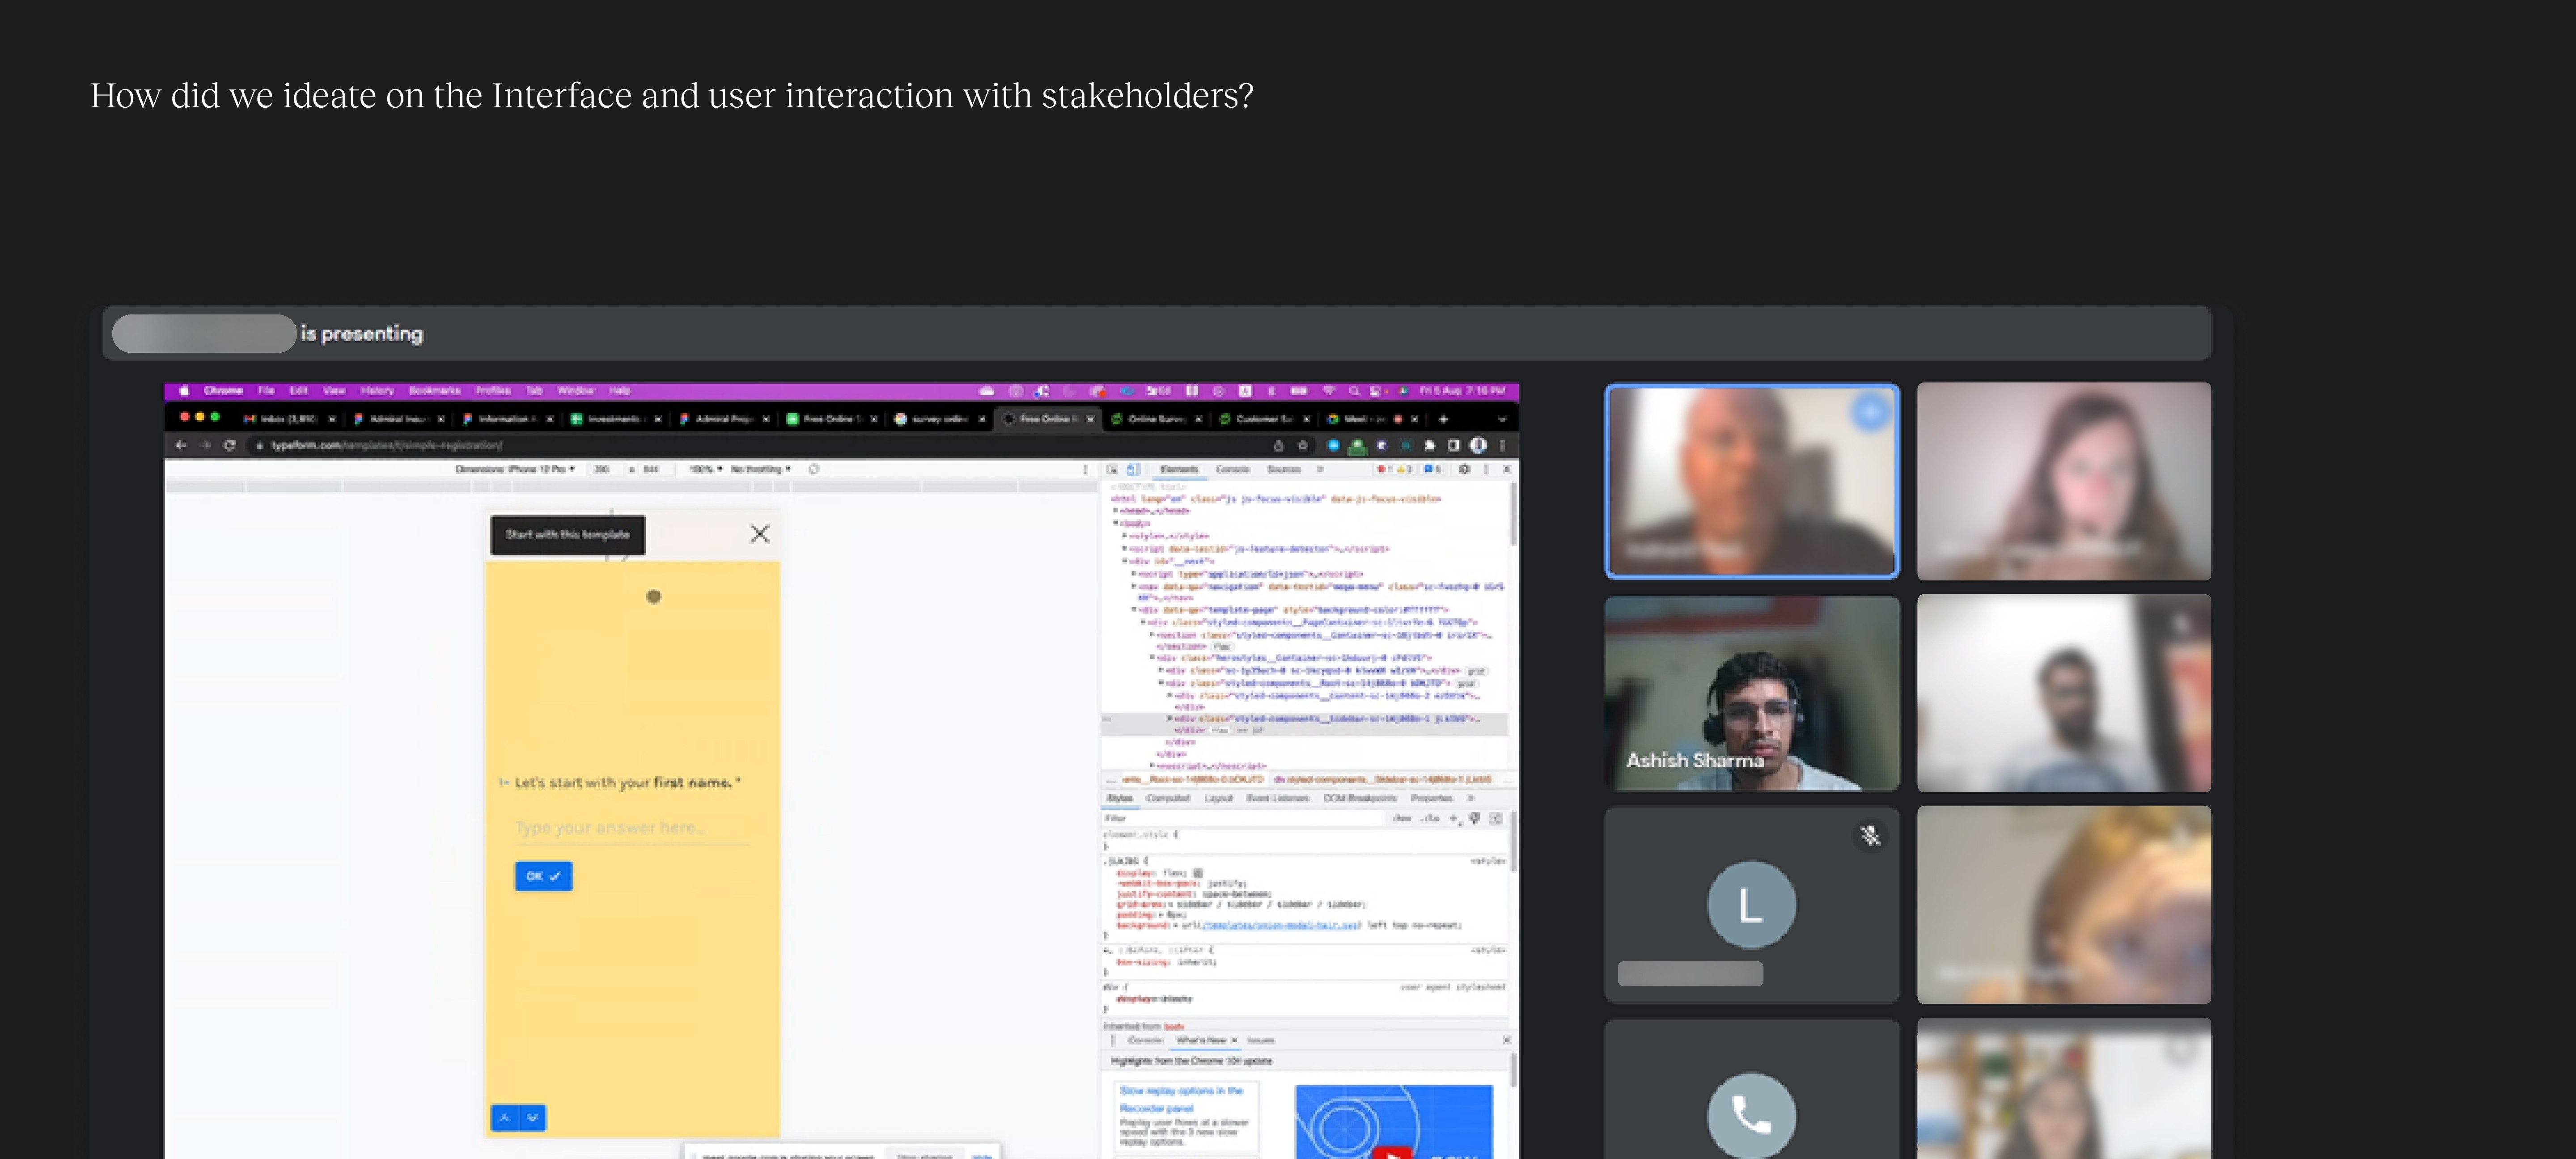
Task: Rotate the device viewport
Action: (814, 469)
